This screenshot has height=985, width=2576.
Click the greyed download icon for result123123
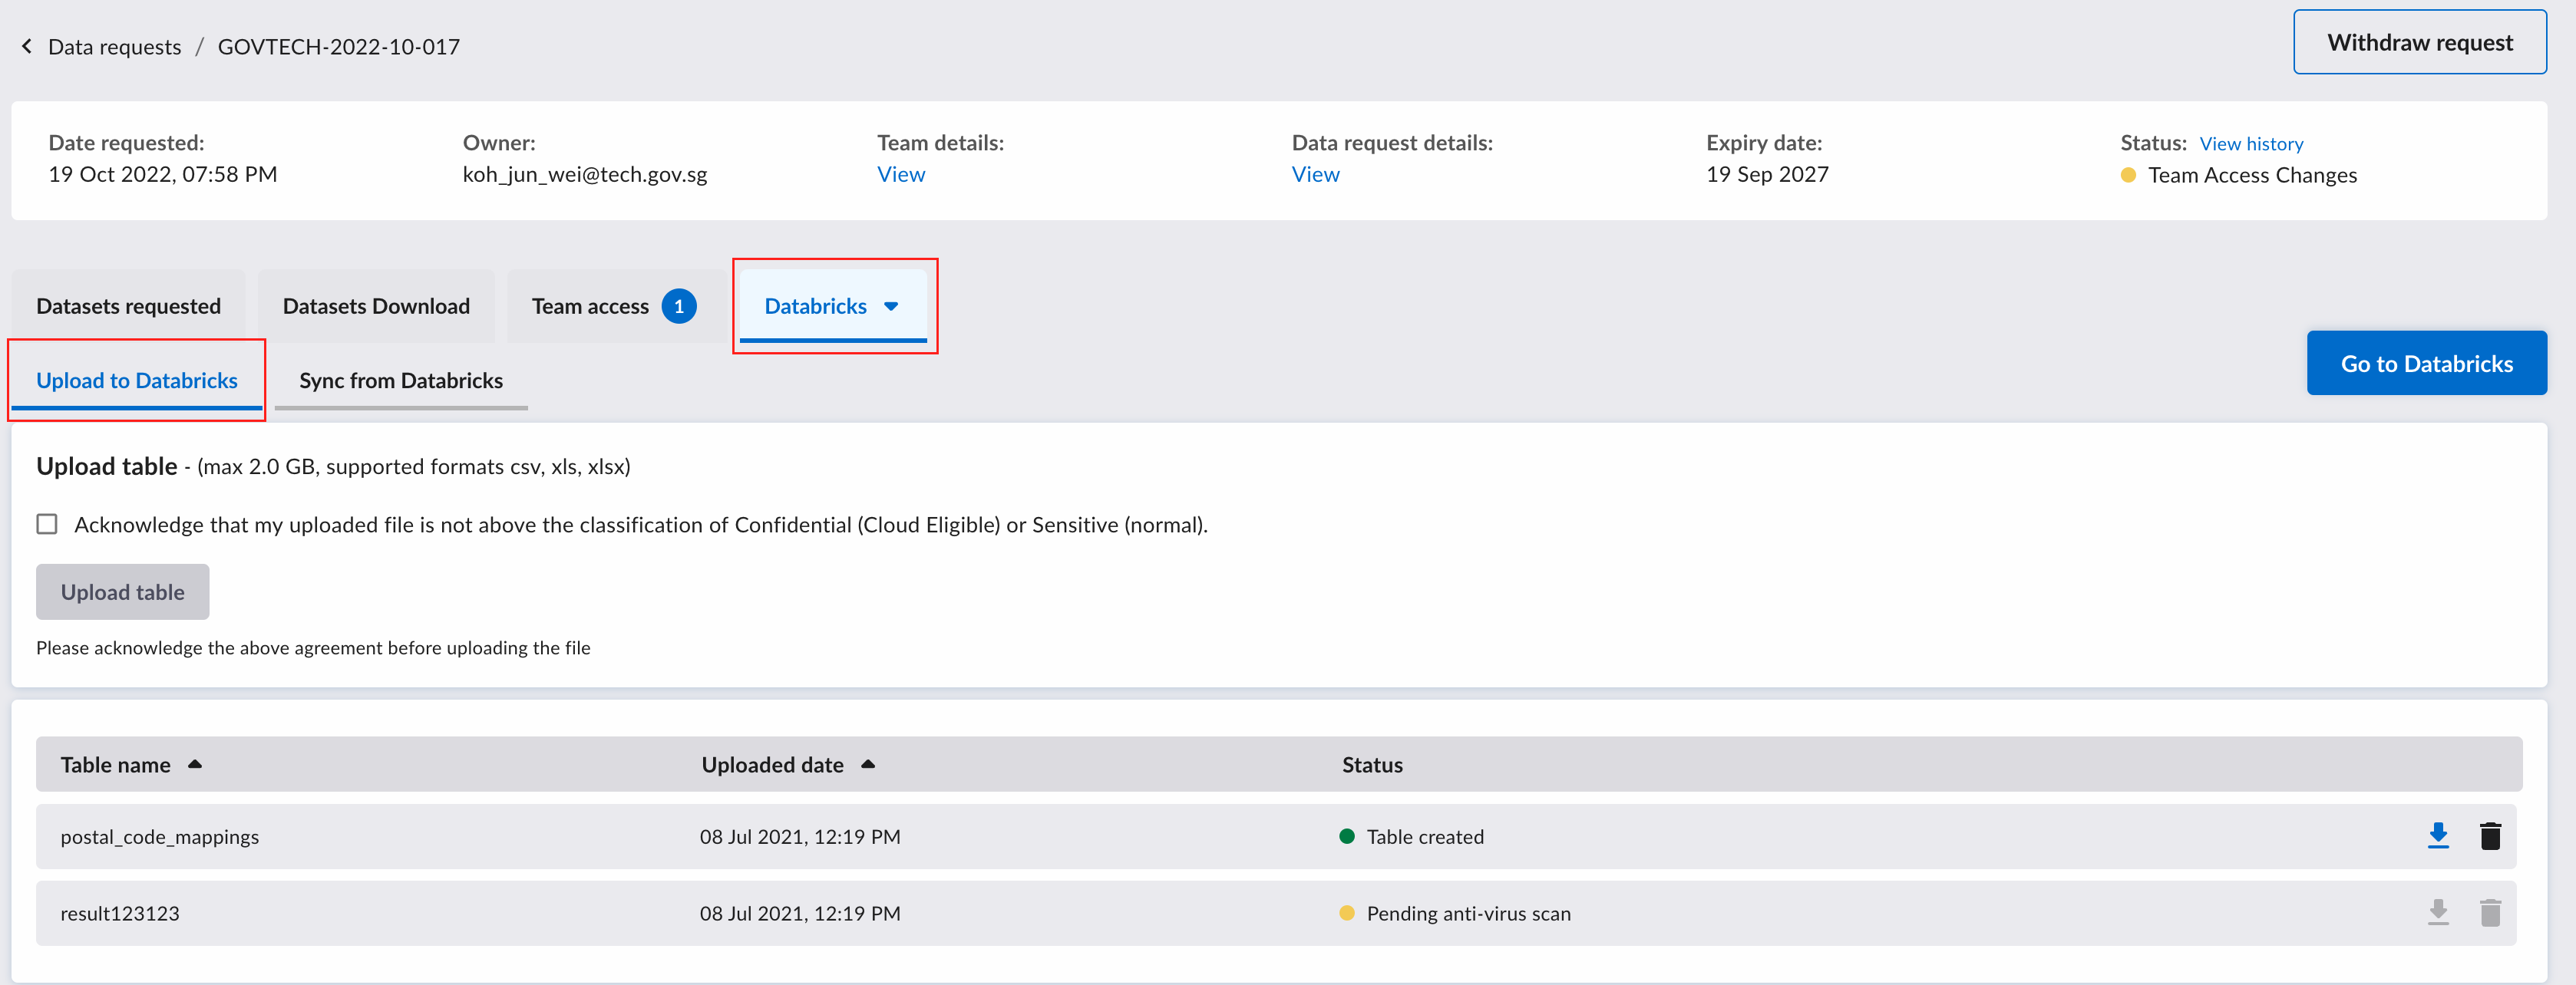pos(2438,912)
